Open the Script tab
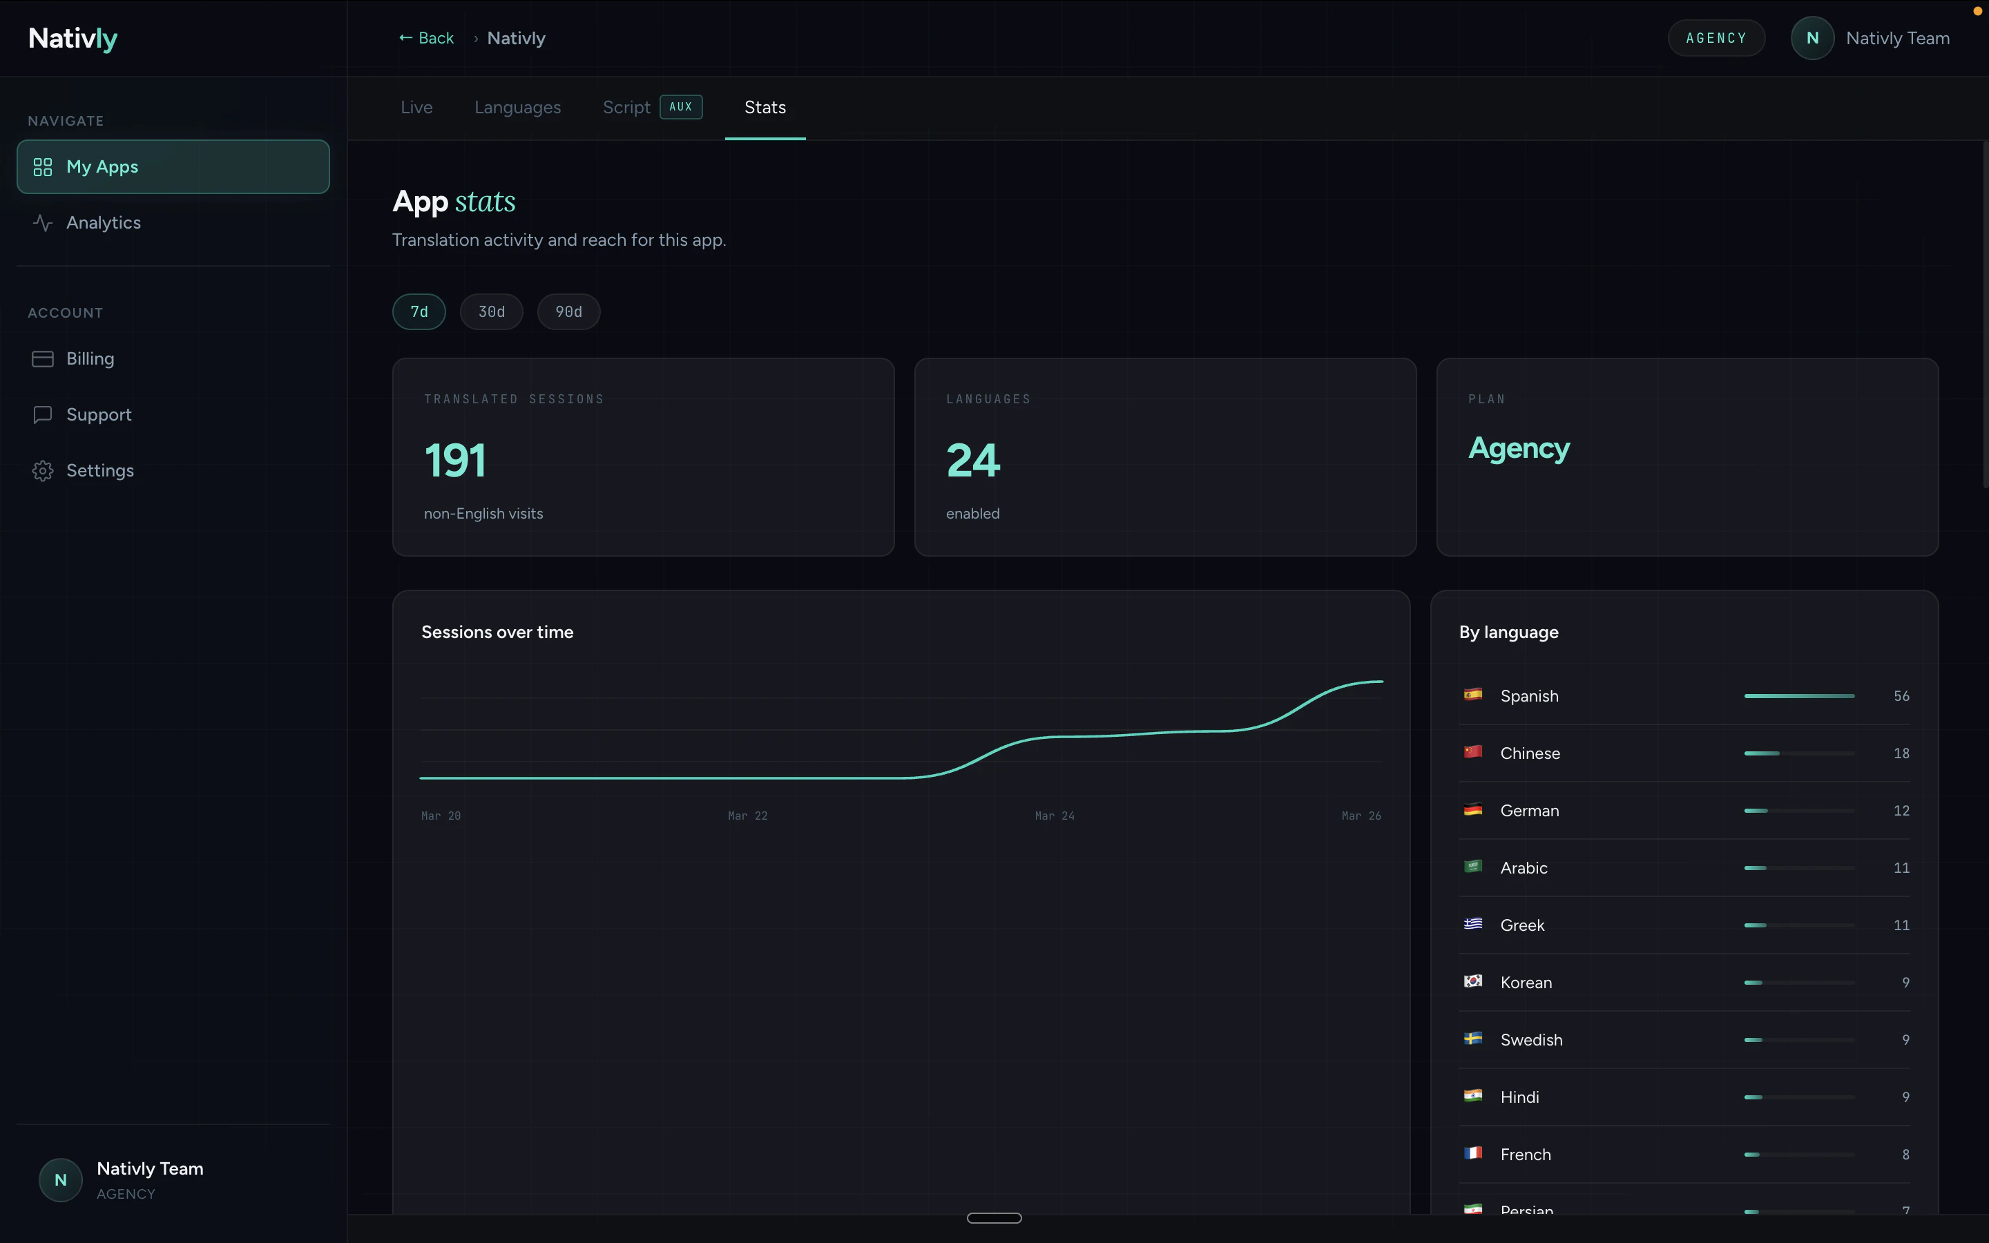Screen dimensions: 1989x1243 click(627, 108)
